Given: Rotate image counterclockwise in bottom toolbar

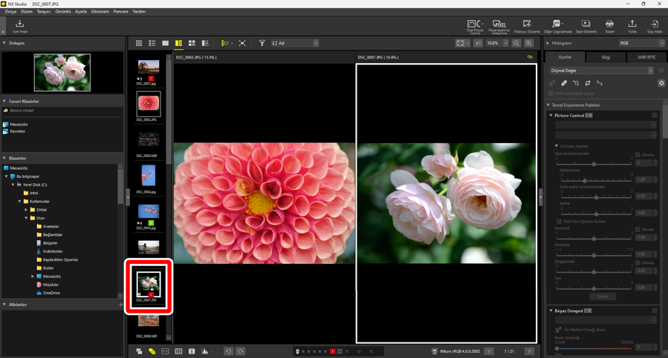Looking at the screenshot, I should pos(228,351).
